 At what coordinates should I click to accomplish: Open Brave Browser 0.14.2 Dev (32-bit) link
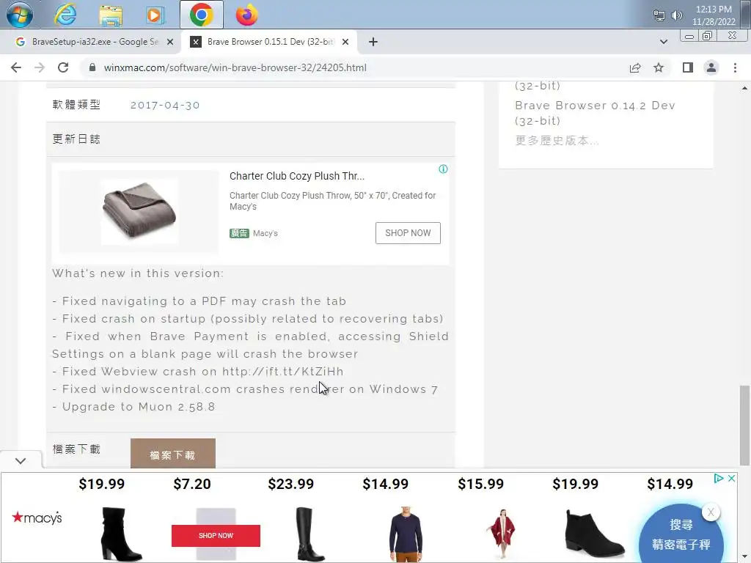click(x=595, y=113)
